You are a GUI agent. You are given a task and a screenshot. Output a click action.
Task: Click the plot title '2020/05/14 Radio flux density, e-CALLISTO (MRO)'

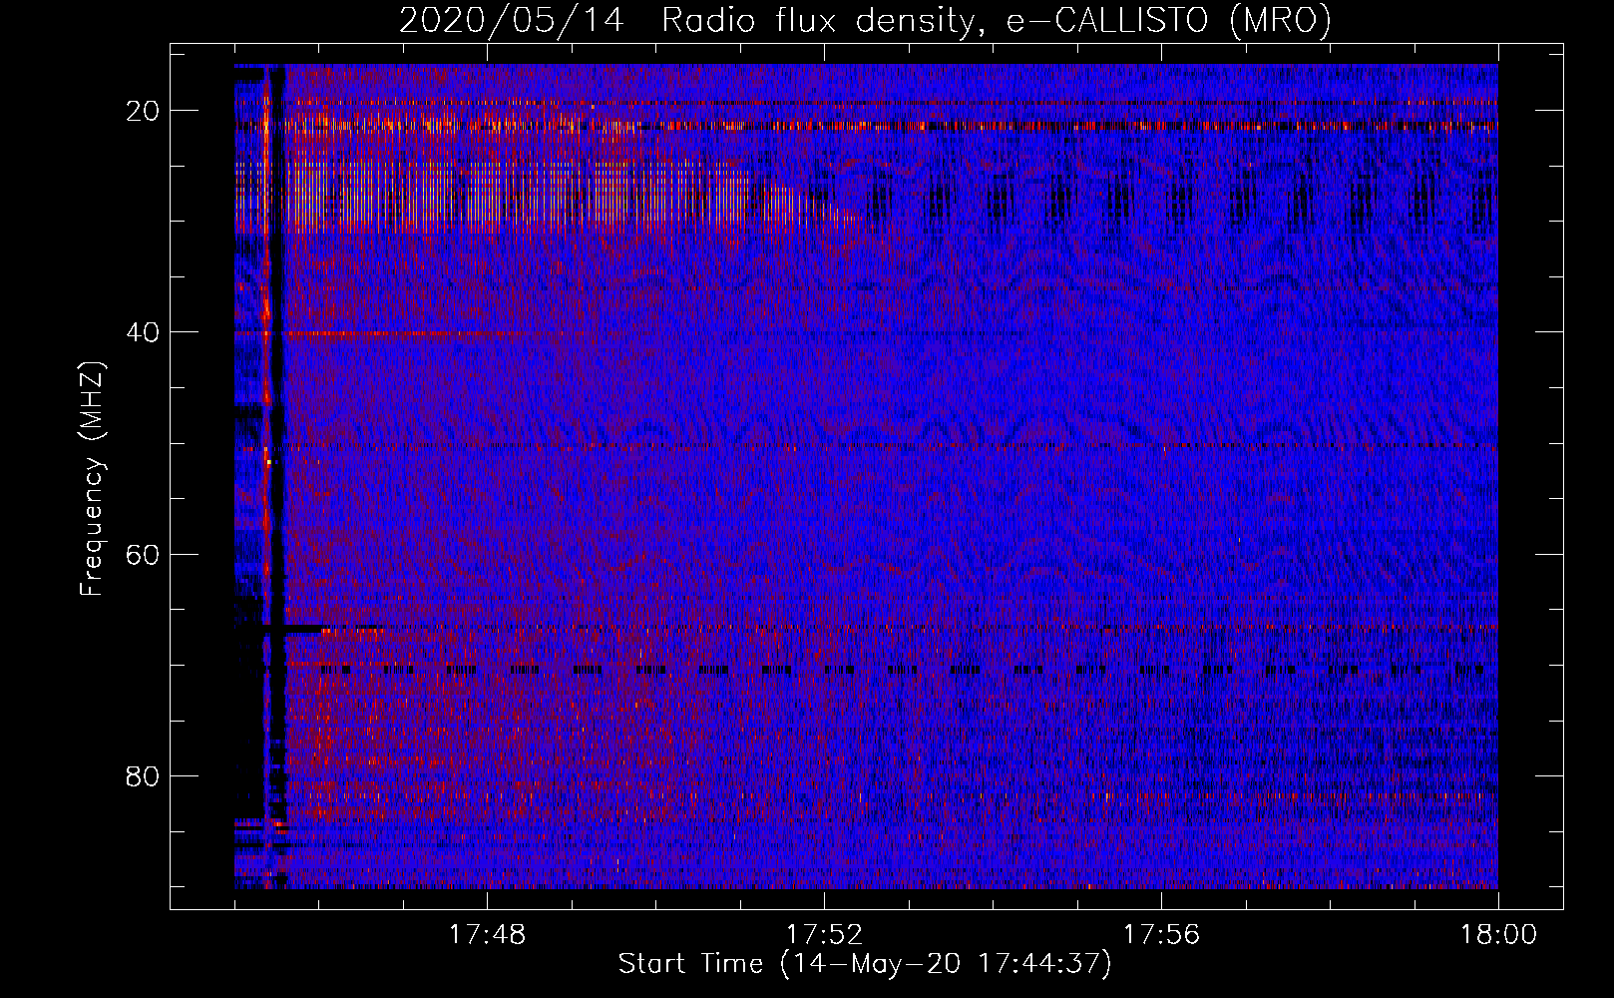click(x=865, y=21)
